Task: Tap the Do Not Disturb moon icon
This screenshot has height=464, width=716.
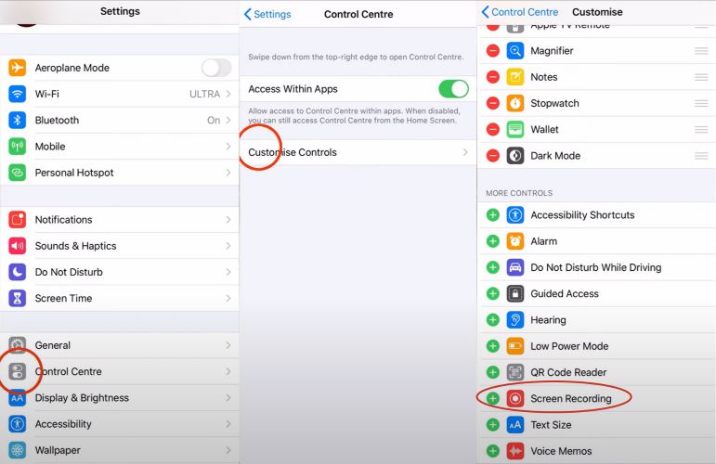Action: (x=18, y=272)
